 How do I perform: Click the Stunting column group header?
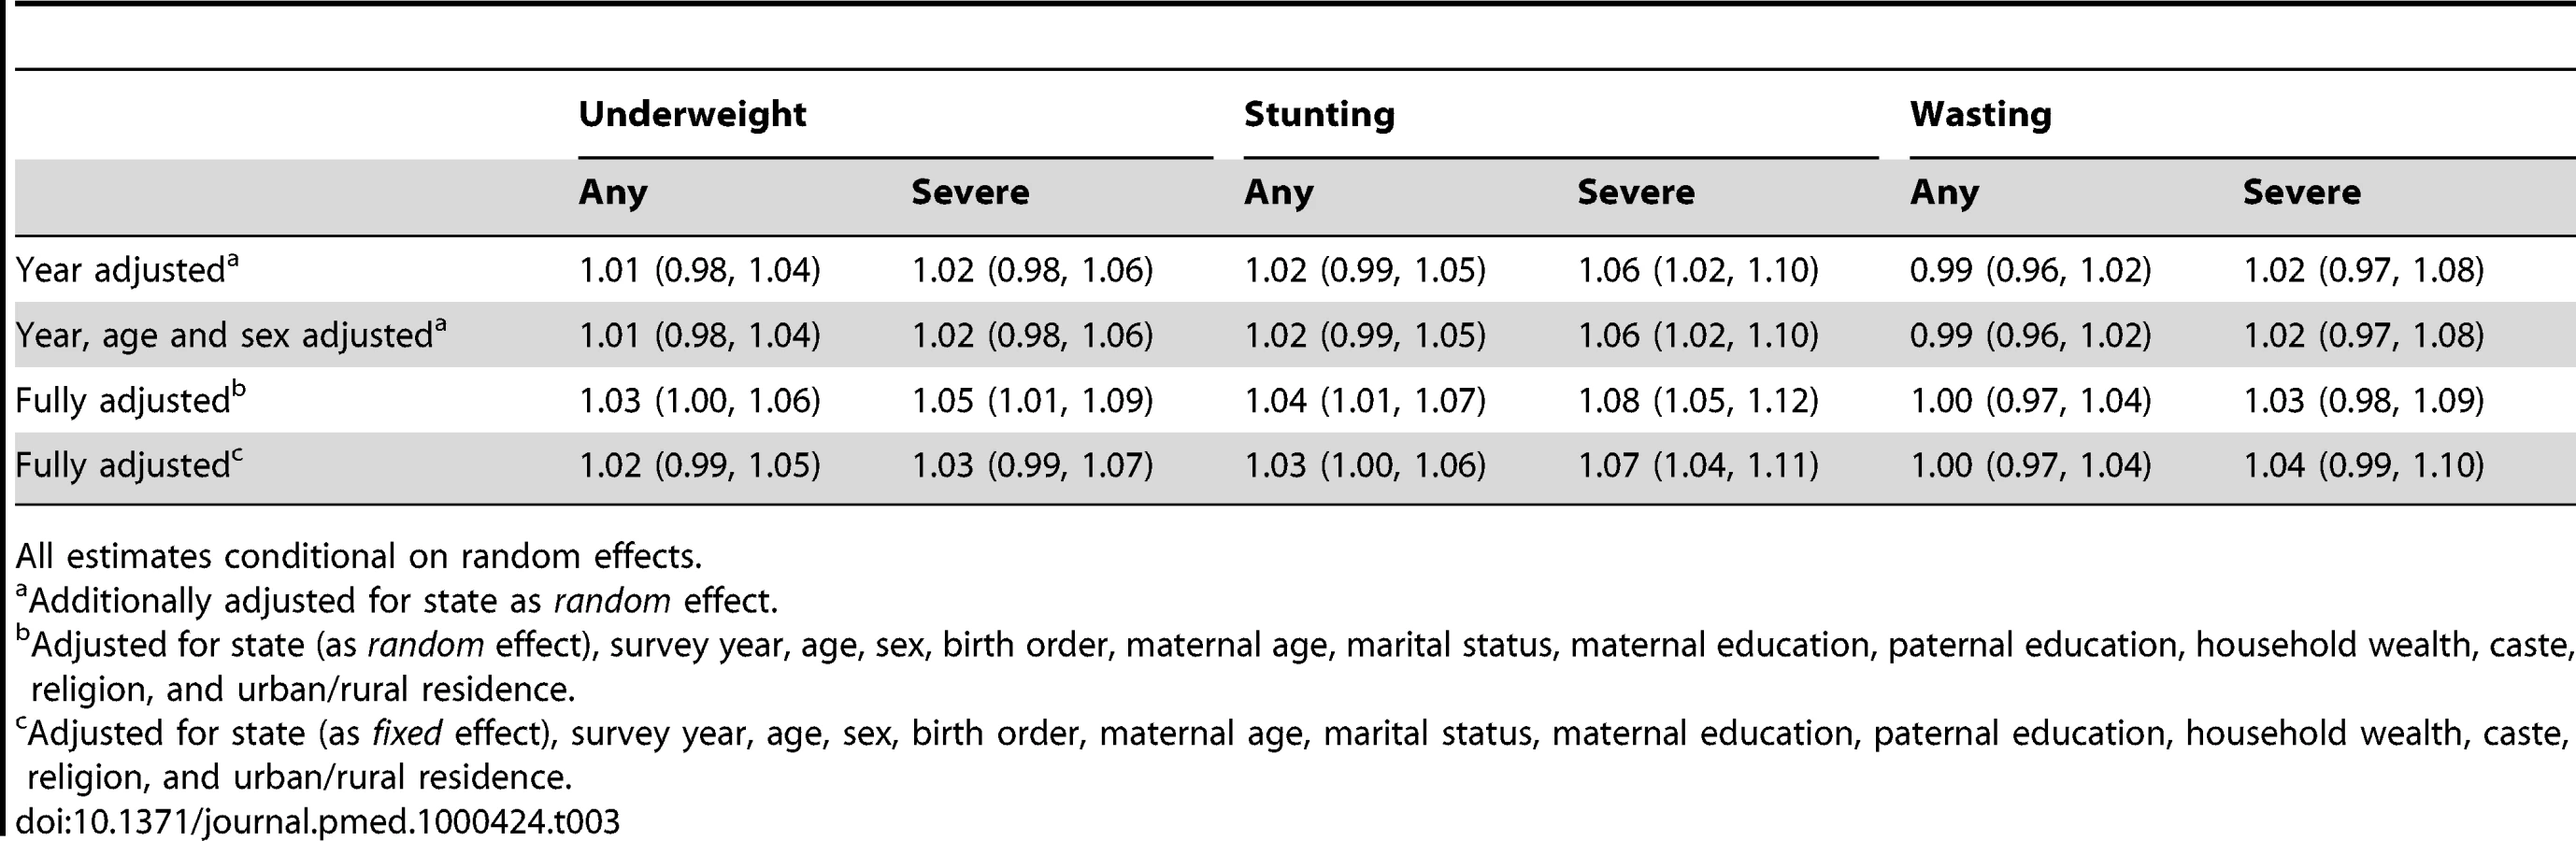point(1319,115)
